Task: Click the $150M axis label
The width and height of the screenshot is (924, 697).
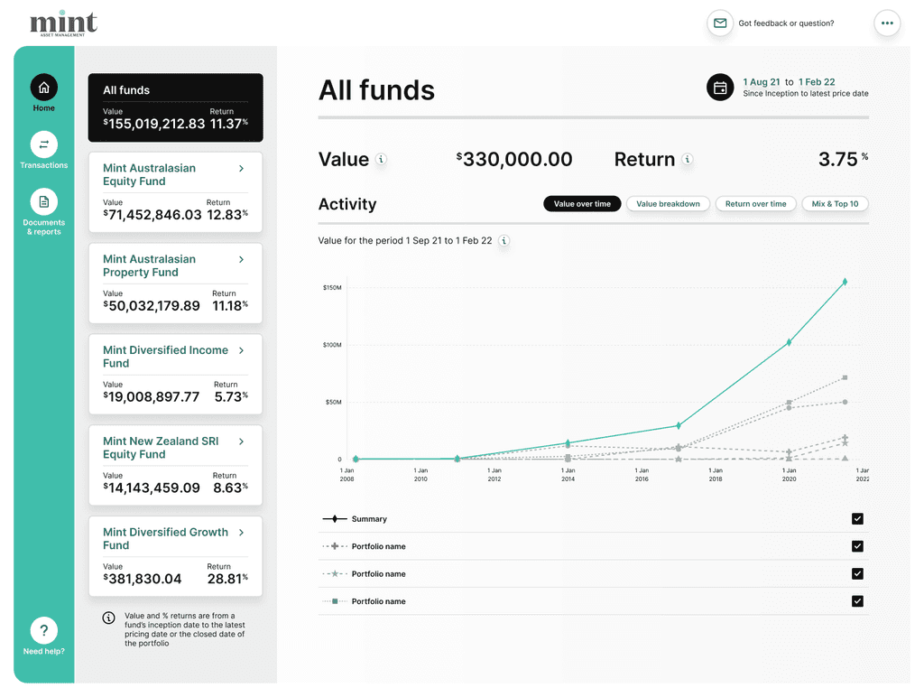Action: coord(332,288)
